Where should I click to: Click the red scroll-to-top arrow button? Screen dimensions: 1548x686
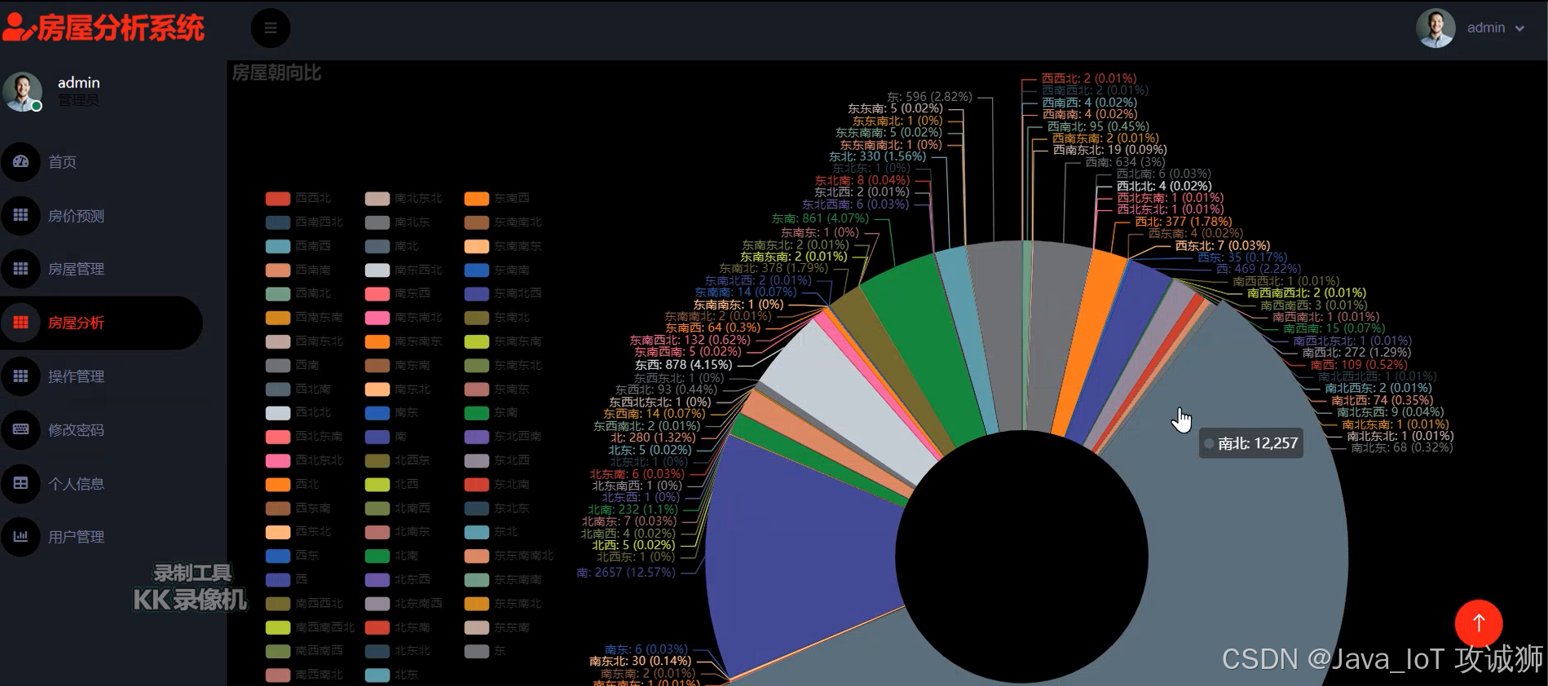coord(1479,623)
